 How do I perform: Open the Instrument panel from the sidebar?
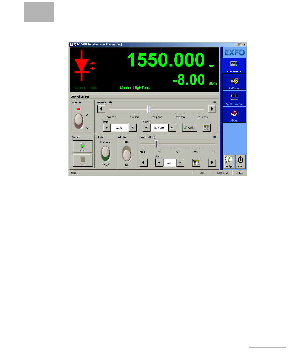[x=234, y=66]
